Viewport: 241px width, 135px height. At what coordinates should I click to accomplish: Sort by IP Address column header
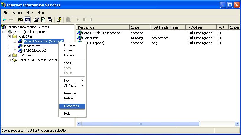tap(201, 27)
